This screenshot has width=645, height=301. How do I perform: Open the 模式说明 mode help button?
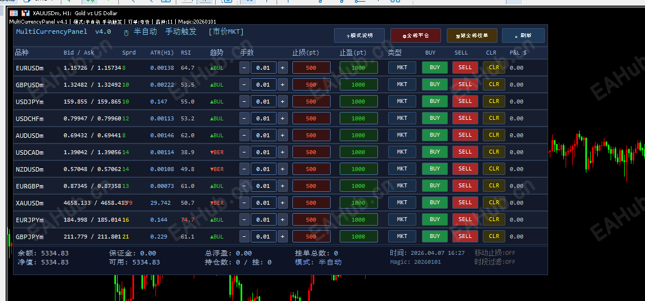pos(359,35)
